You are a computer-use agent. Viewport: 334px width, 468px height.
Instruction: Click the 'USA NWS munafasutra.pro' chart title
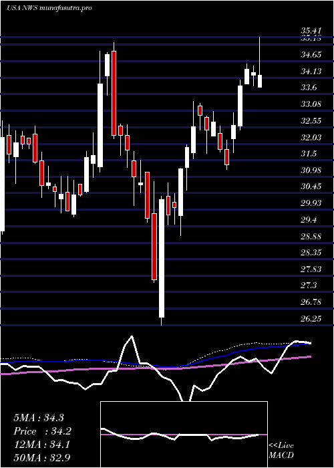point(49,8)
